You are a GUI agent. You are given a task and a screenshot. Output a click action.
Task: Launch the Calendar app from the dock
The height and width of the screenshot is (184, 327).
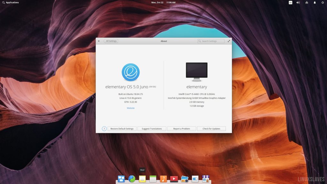(153, 178)
